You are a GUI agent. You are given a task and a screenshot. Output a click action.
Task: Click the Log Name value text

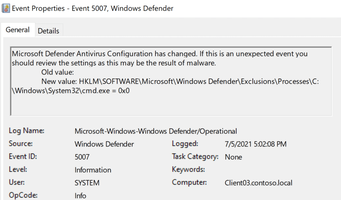click(156, 131)
